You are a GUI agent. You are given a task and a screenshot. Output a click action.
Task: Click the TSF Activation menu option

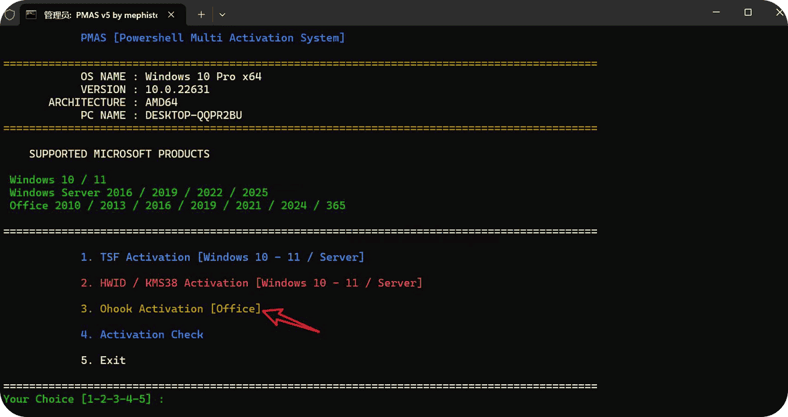coord(222,257)
